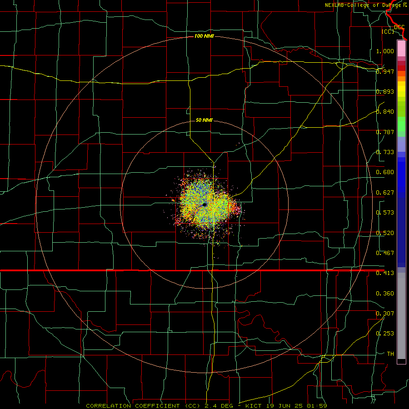The height and width of the screenshot is (409, 409).
Task: Select the 0.467 scale value
Action: (385, 253)
